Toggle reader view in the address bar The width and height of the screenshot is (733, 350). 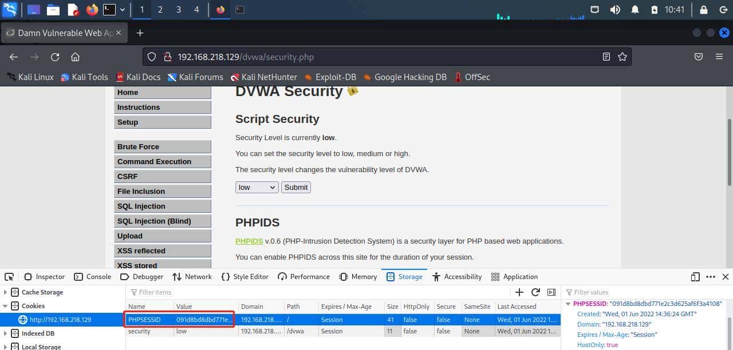606,57
